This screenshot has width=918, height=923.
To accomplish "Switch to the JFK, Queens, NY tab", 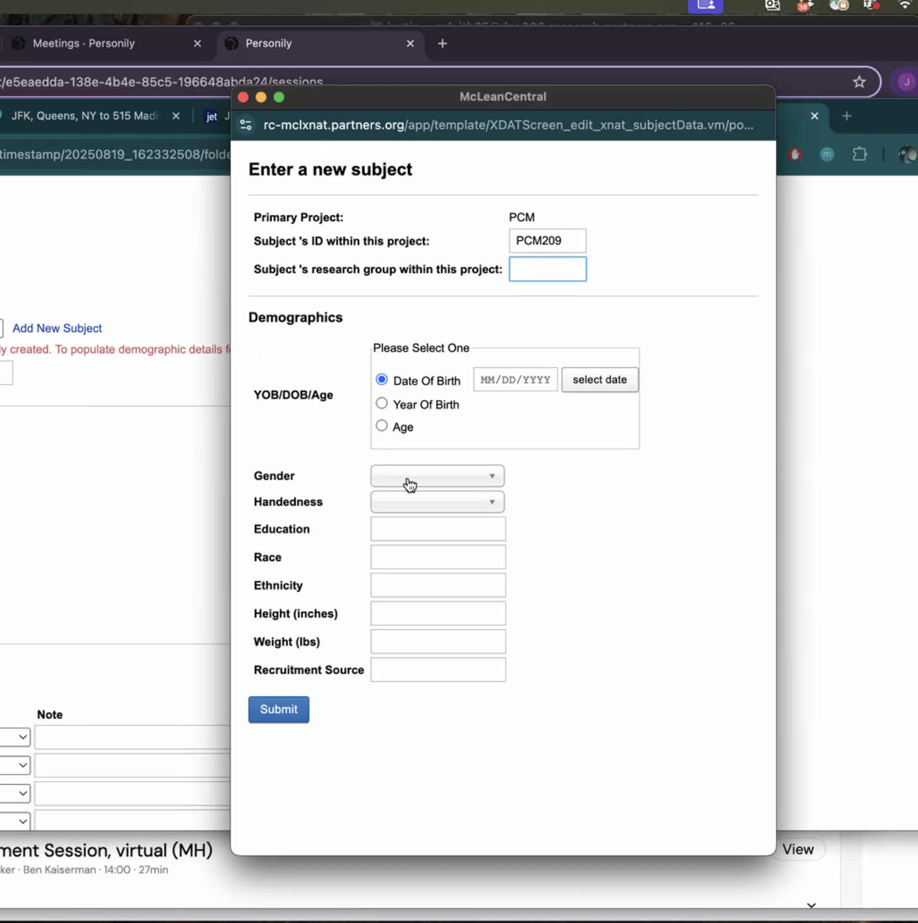I will pos(93,116).
